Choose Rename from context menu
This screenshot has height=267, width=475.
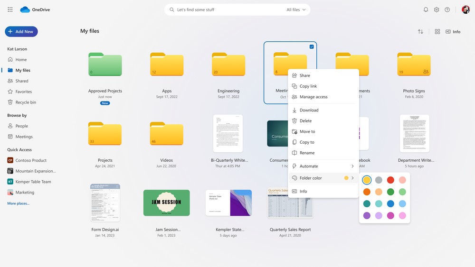307,153
